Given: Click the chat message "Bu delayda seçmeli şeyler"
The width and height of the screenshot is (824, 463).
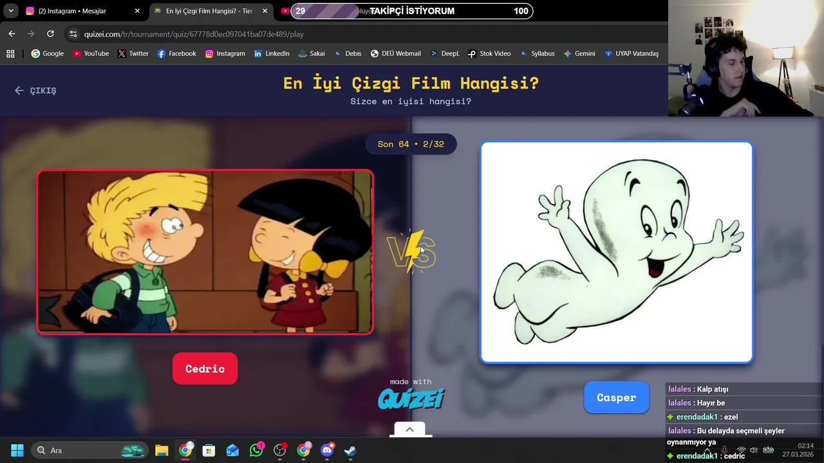Looking at the screenshot, I should [740, 431].
